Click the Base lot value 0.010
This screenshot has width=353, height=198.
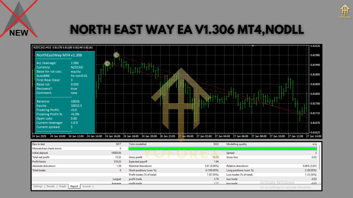(x=74, y=84)
